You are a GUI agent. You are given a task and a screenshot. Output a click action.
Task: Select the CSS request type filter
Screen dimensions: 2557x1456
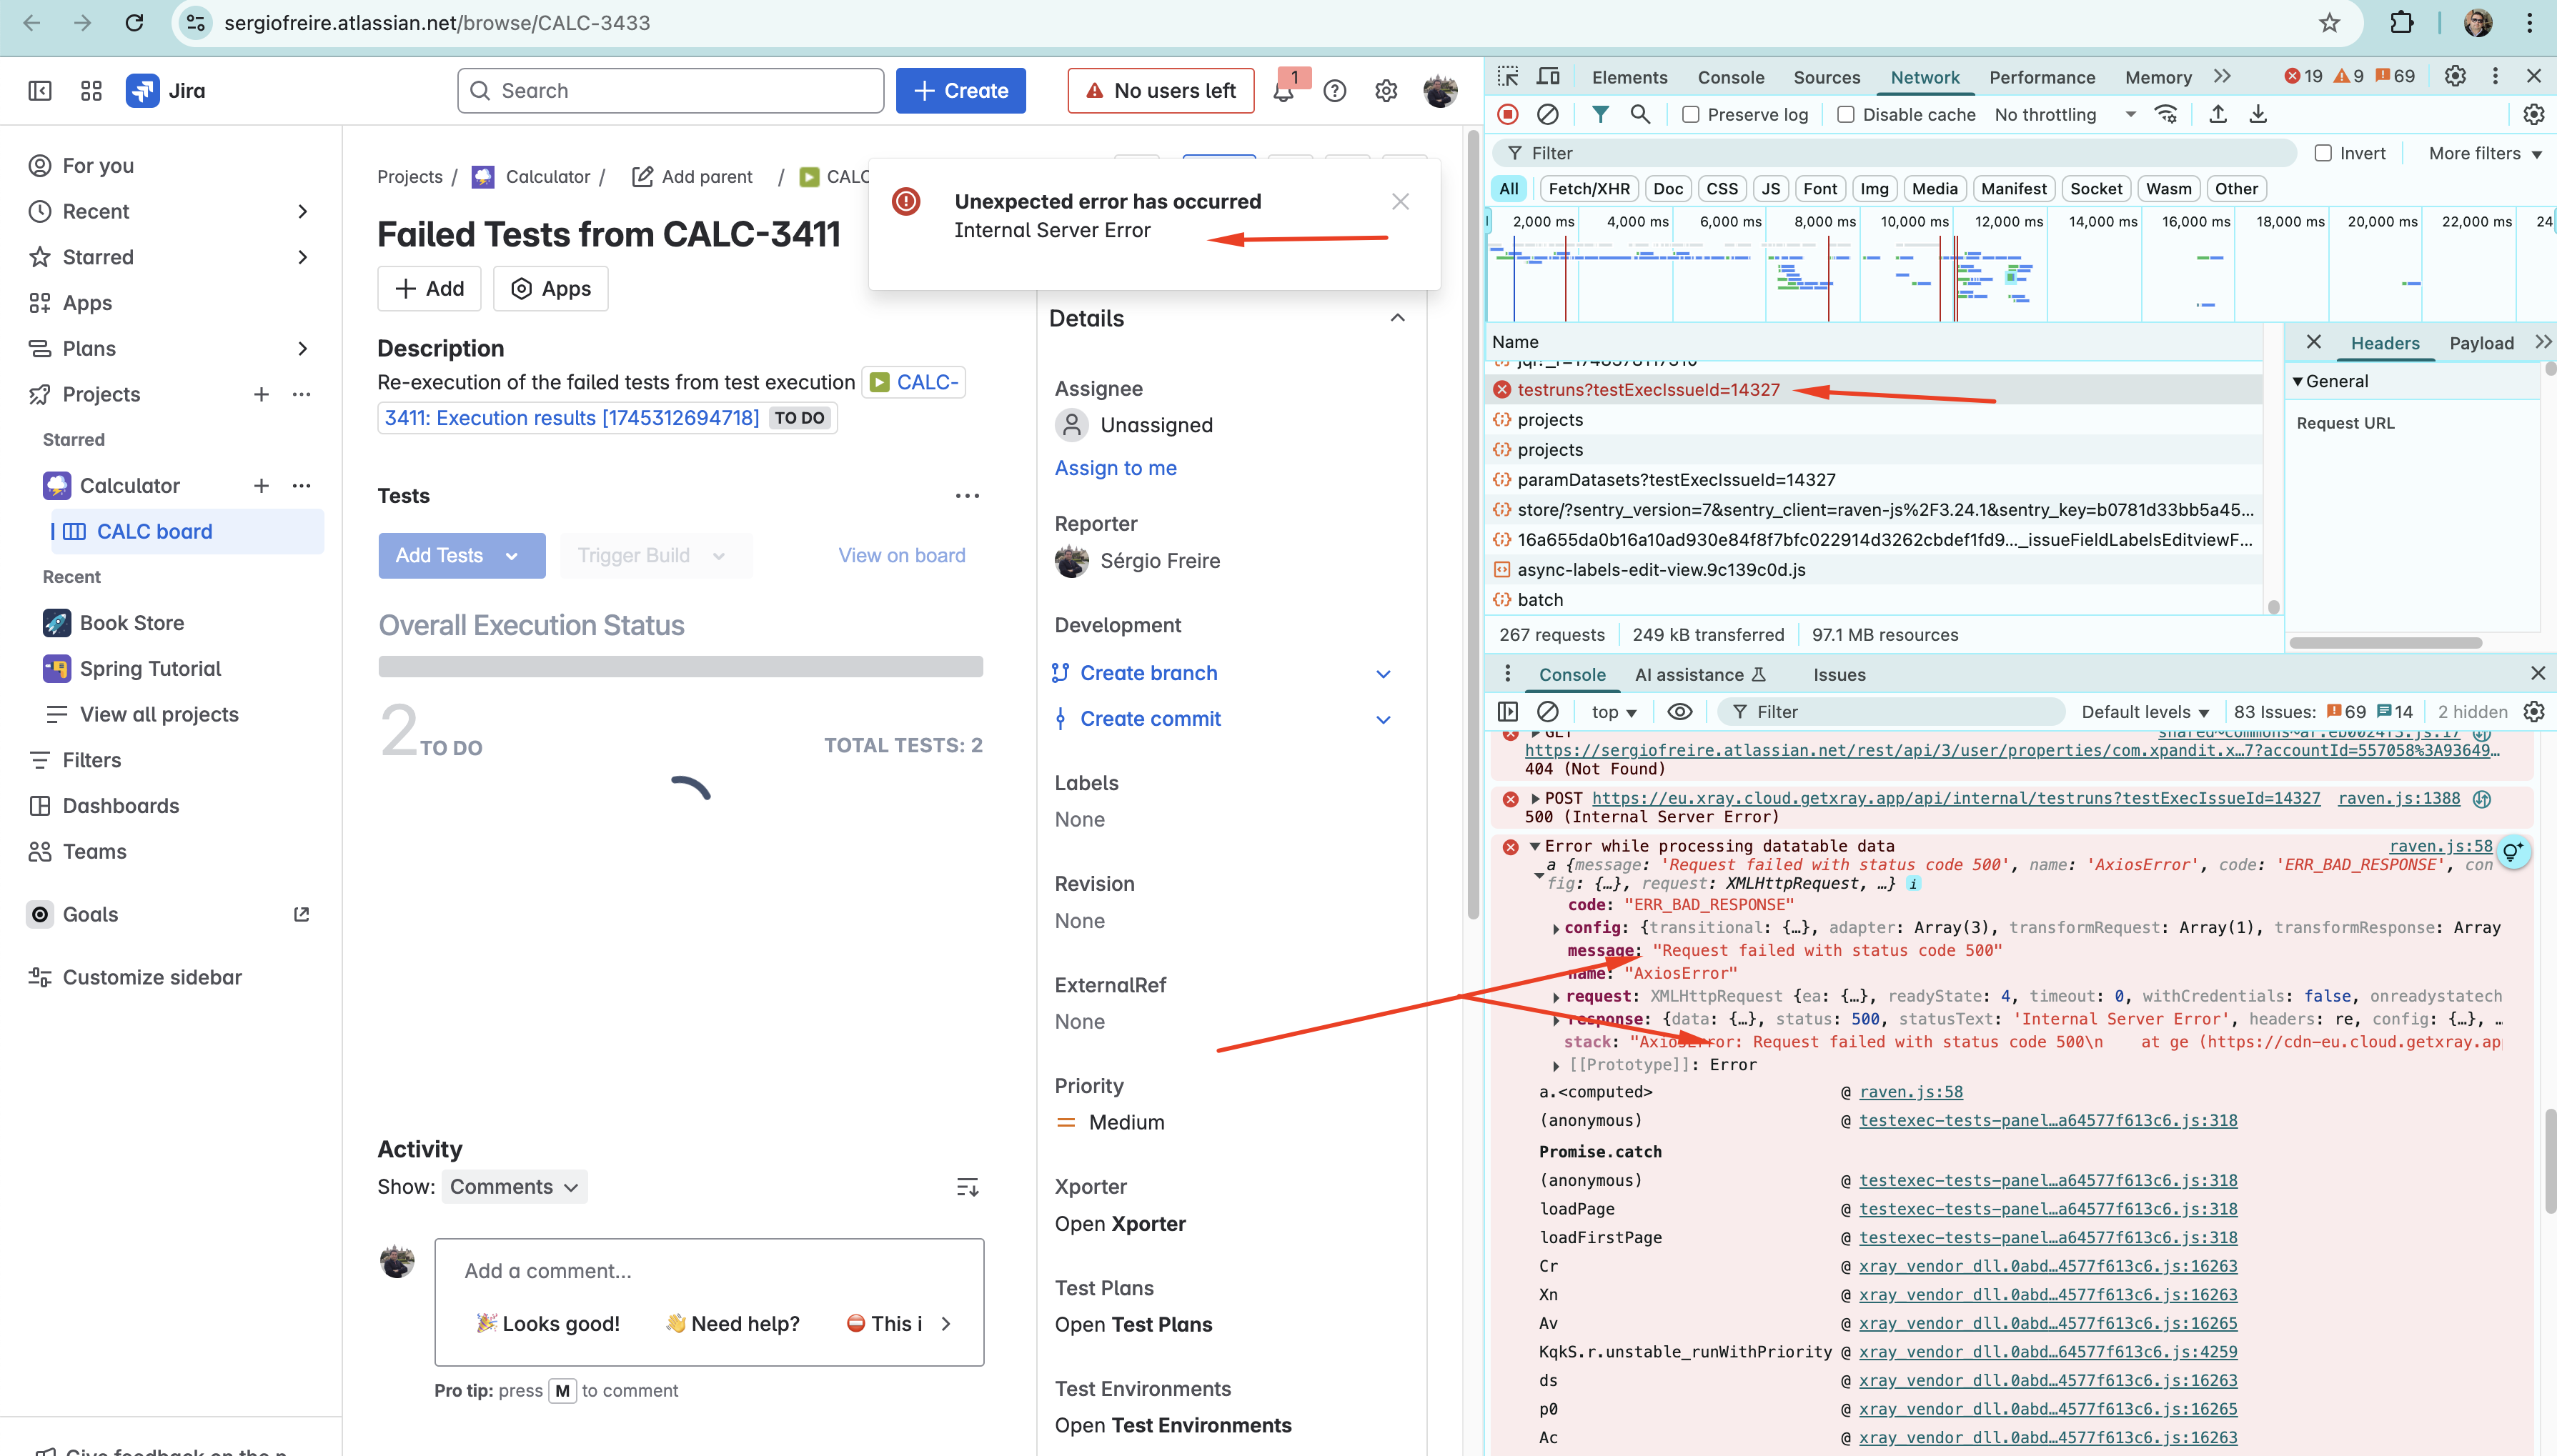coord(1722,189)
